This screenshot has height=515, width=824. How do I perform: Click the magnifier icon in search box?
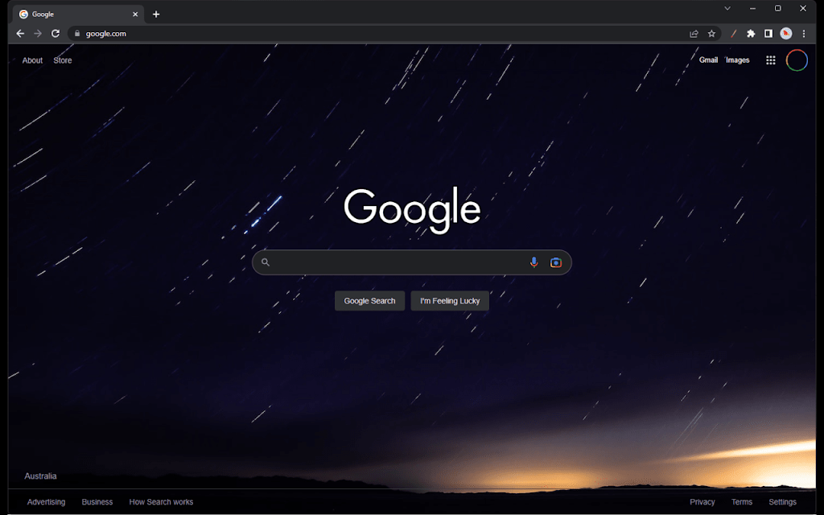click(x=266, y=262)
